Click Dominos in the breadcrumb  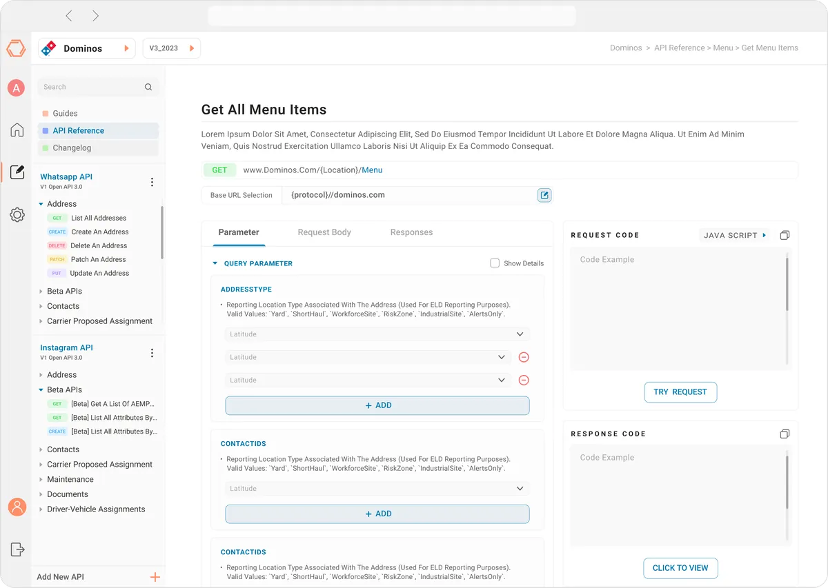tap(626, 48)
